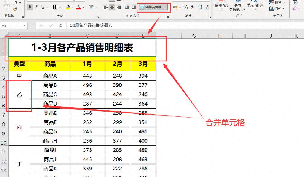304x177 pixels.
Task: Click the phonetic guide wén icon
Action: pyautogui.click(x=91, y=7)
